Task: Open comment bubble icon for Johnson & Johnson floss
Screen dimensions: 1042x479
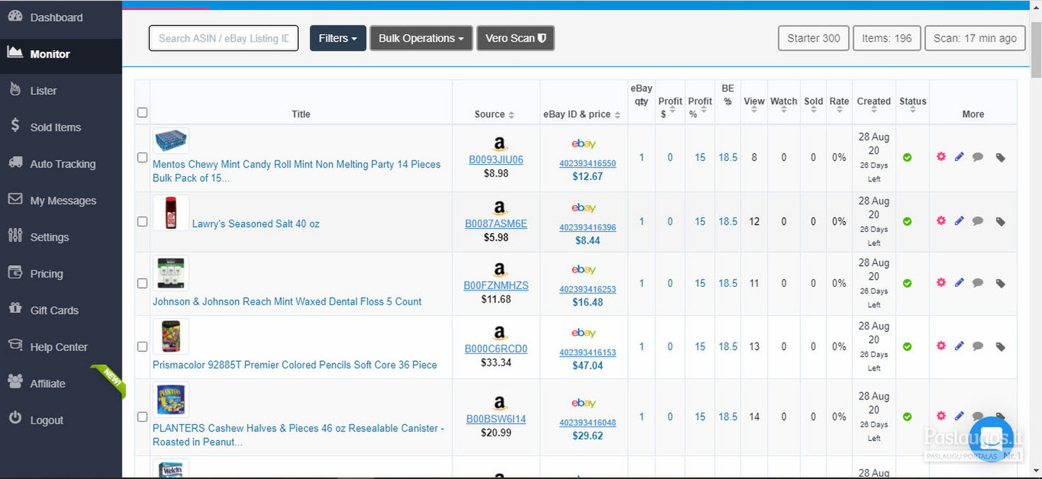Action: click(978, 283)
